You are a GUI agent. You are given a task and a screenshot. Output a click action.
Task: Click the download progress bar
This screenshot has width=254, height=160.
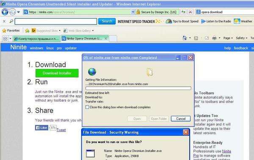[138, 88]
